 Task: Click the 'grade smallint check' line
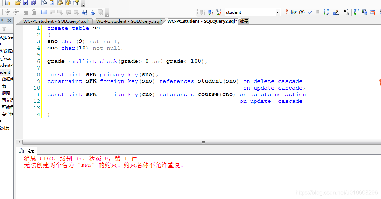click(127, 61)
